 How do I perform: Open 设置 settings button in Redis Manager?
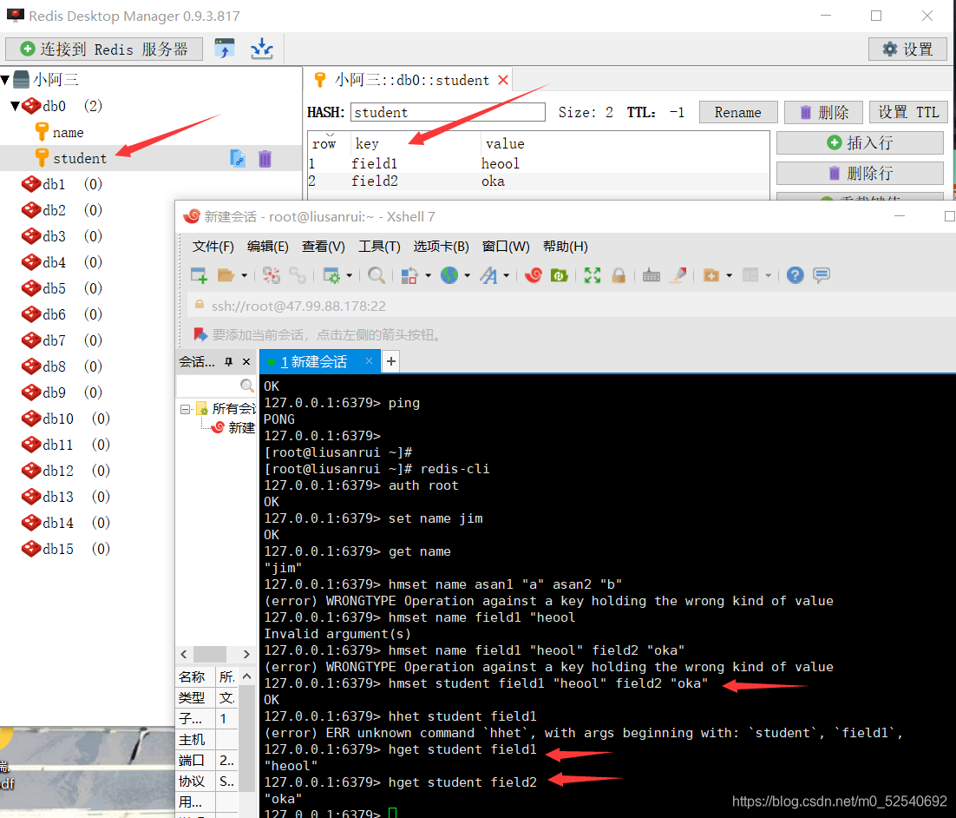tap(907, 49)
